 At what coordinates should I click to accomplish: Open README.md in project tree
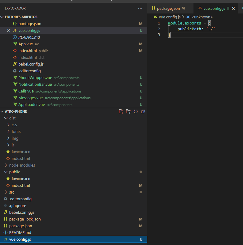point(74,233)
